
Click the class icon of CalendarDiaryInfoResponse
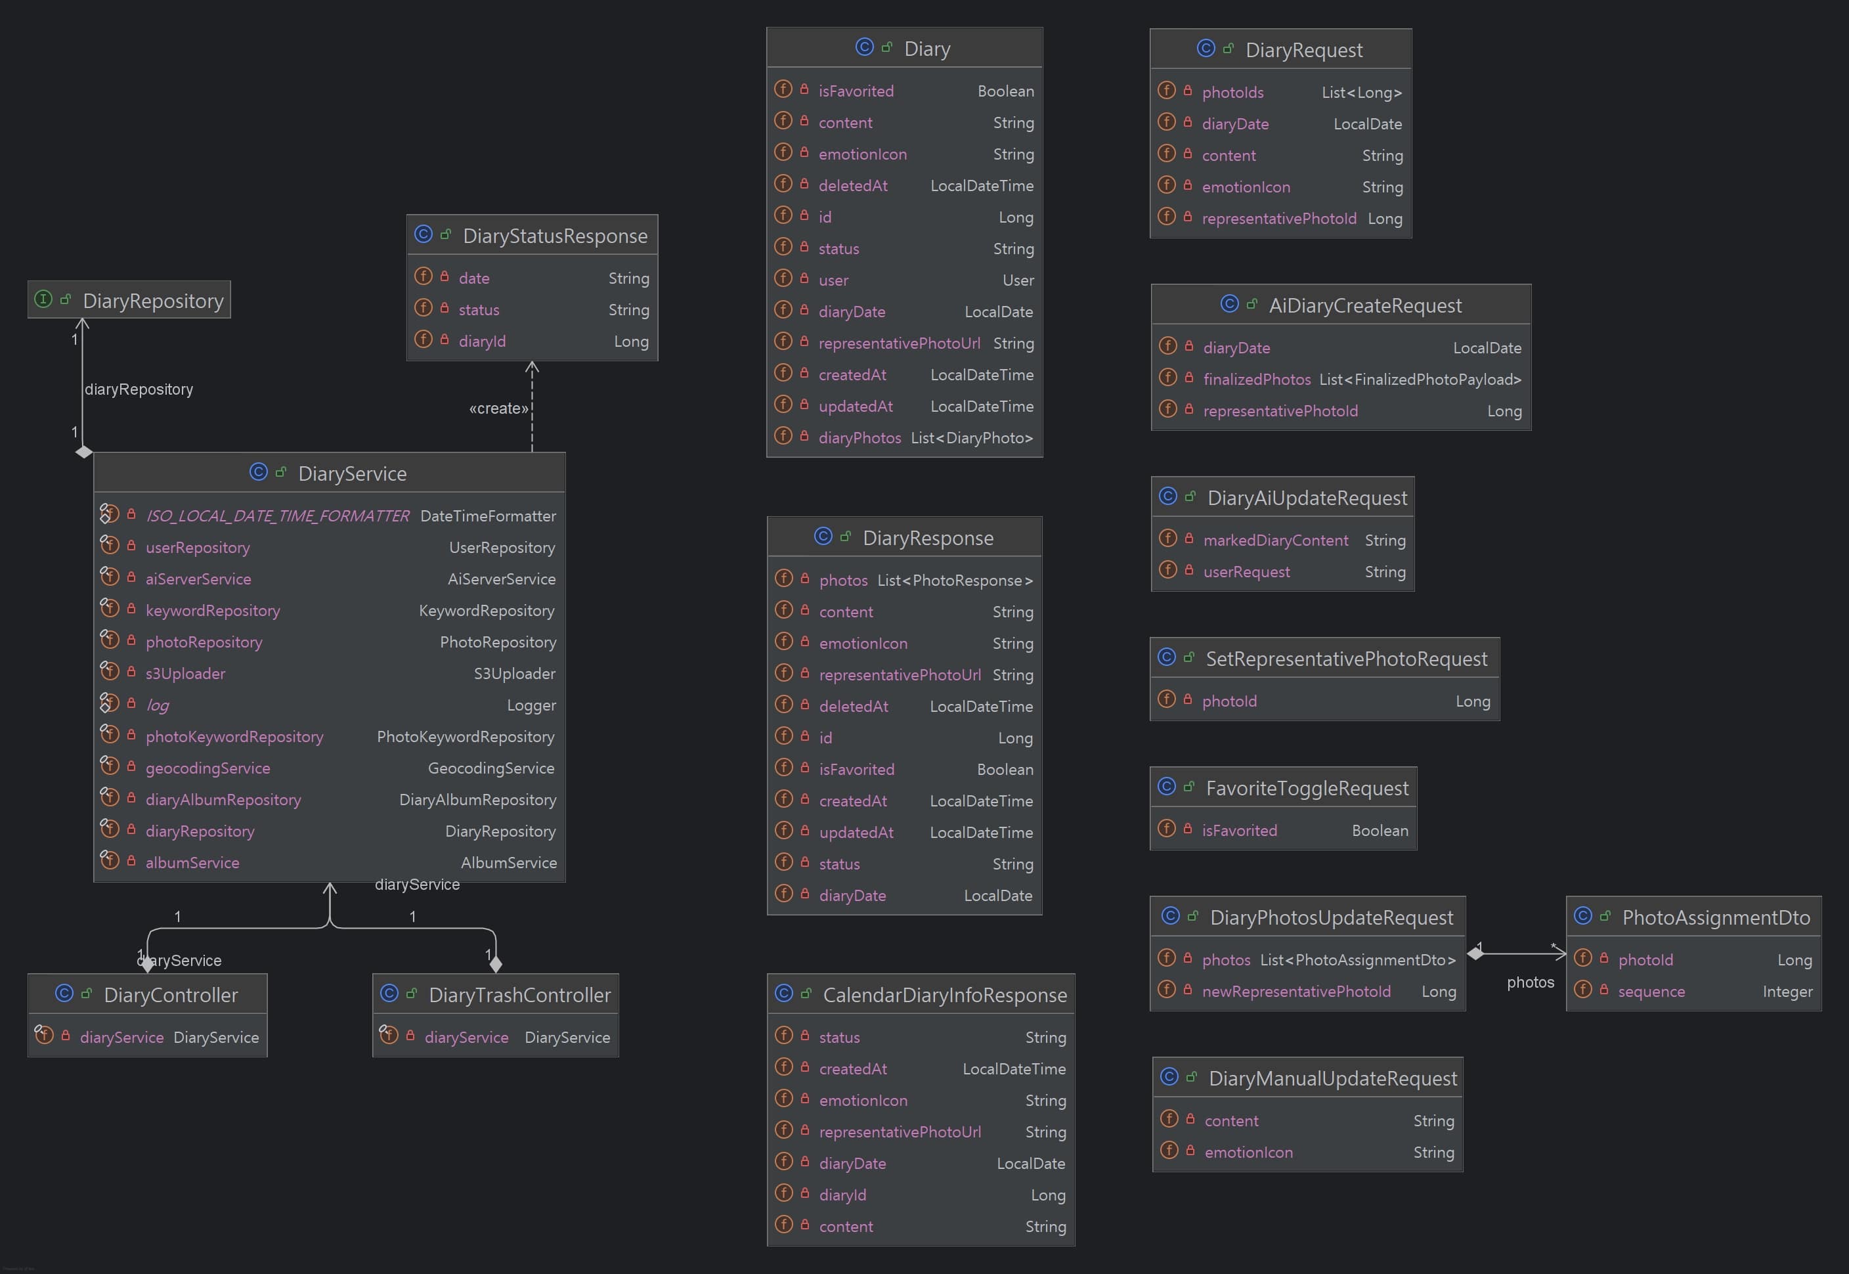783,993
